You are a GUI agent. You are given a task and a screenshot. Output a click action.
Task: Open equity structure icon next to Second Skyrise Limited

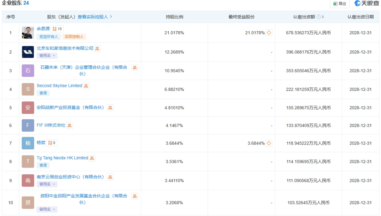tap(86, 86)
